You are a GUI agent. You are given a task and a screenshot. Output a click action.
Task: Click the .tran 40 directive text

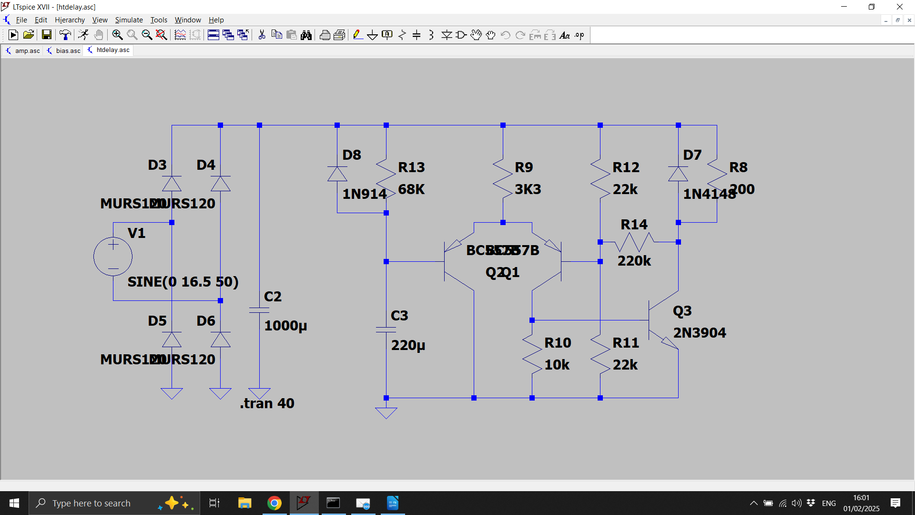(267, 403)
